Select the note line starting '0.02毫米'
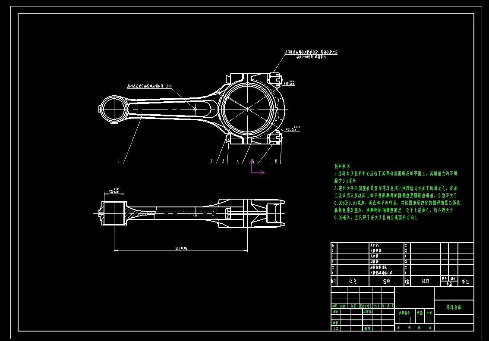 coord(376,218)
